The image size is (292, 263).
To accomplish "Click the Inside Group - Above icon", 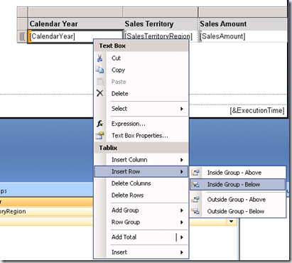I will click(x=195, y=173).
